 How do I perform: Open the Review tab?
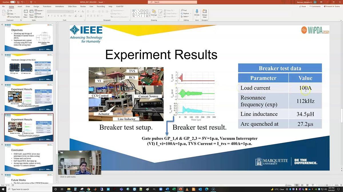[x=83, y=6]
